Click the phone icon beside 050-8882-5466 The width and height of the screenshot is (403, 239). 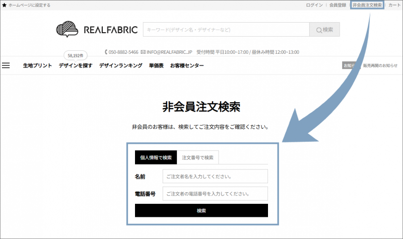(x=106, y=52)
